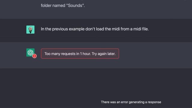The height and width of the screenshot is (108, 192).
Task: Click the red exclamation error badge
Action: (x=34, y=56)
